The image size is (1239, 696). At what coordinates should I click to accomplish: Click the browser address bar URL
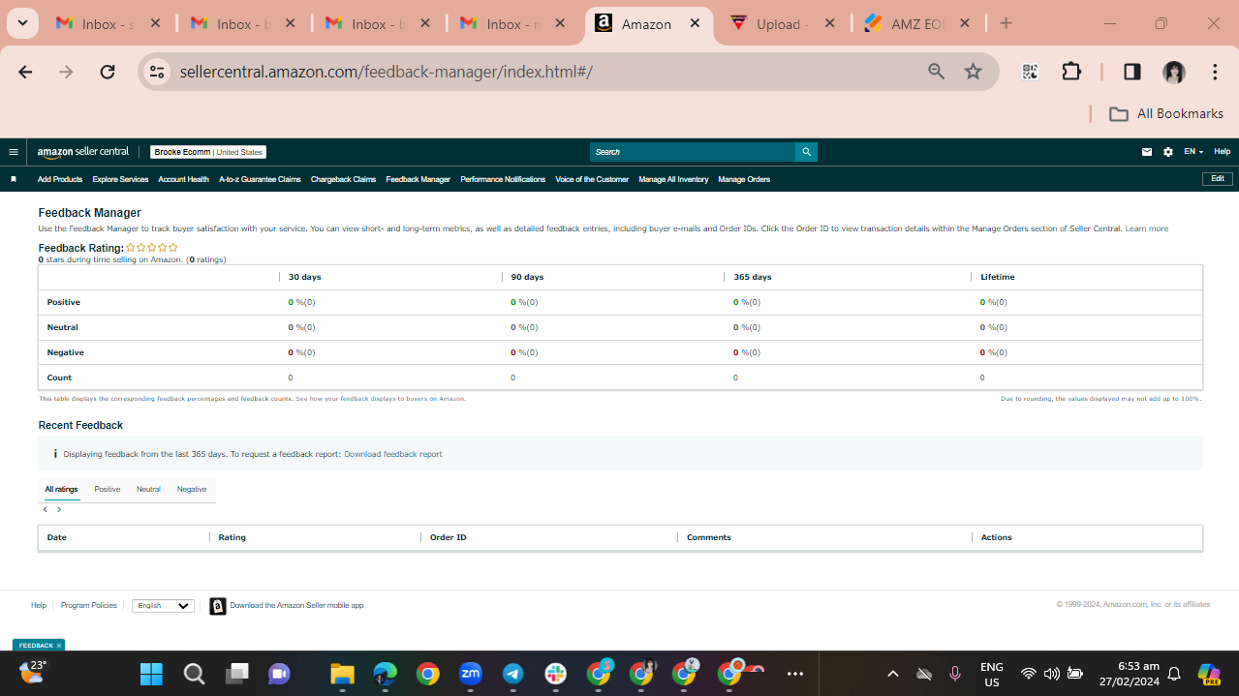point(386,72)
